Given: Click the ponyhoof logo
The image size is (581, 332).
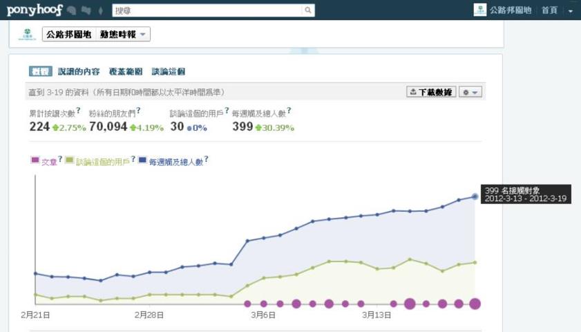Looking at the screenshot, I should point(35,10).
